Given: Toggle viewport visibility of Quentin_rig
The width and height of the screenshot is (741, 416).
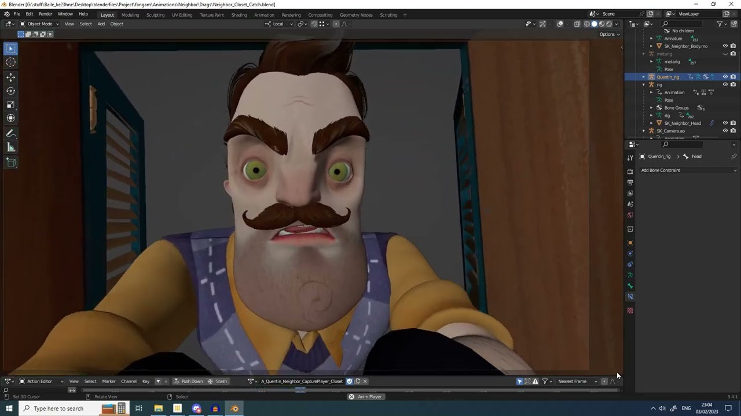Looking at the screenshot, I should (x=725, y=77).
